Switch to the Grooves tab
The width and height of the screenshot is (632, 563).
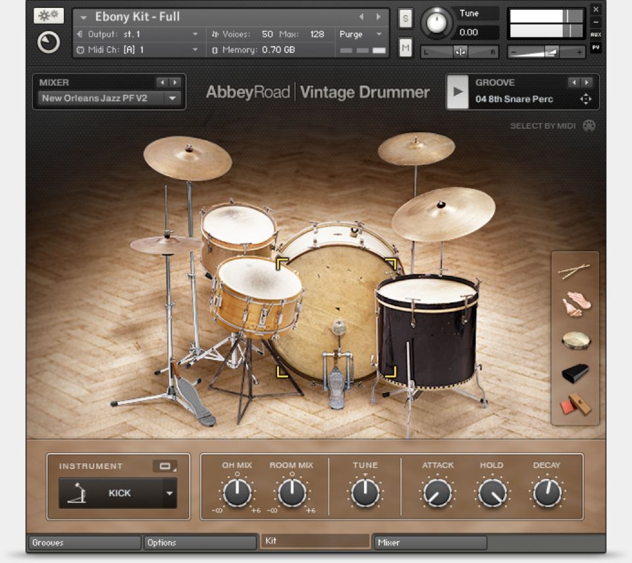click(x=84, y=543)
